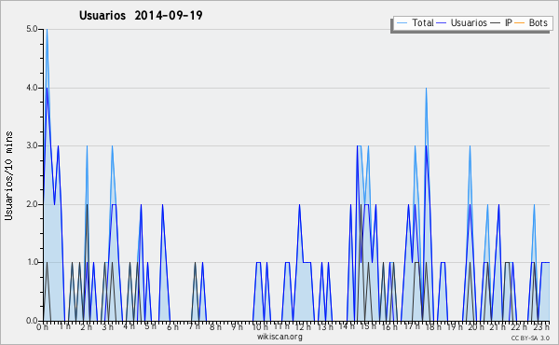Screen dimensions: 559x345
Task: Click the '21 h' x-axis label
Action: (x=498, y=327)
